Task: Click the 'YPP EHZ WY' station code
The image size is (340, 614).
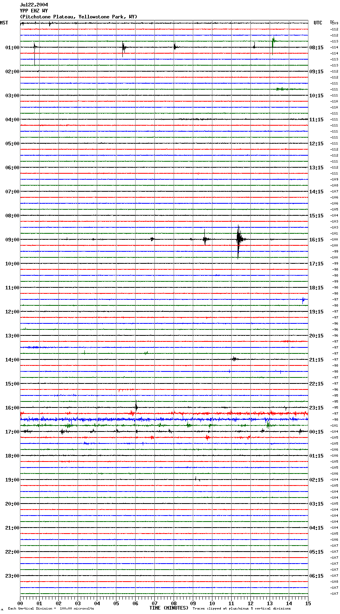Action: tap(34, 11)
